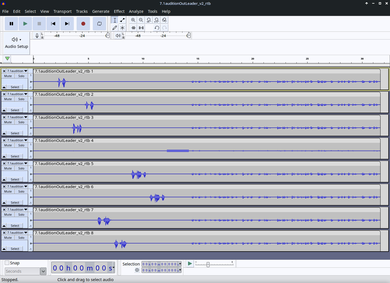Close track rtb 4 with X
This screenshot has height=283, width=390.
4,140
